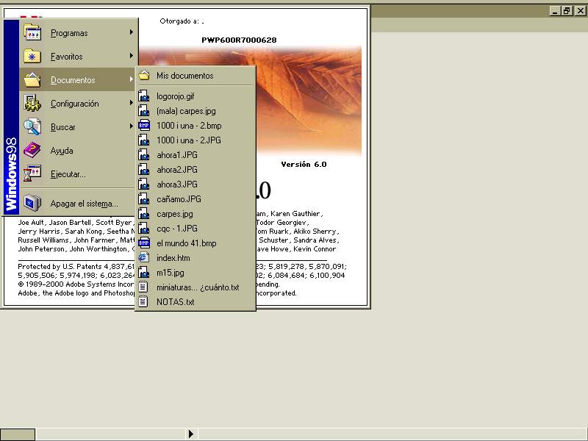Select Apagar el sistema...
Screen dimensions: 588x441
point(78,204)
